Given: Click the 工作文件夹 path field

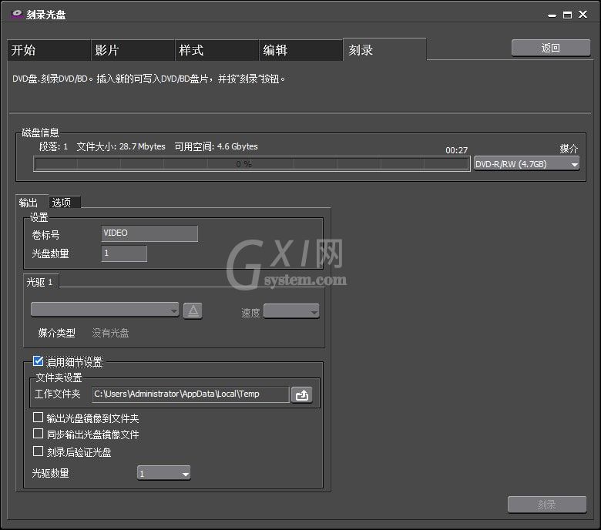Looking at the screenshot, I should pos(190,394).
